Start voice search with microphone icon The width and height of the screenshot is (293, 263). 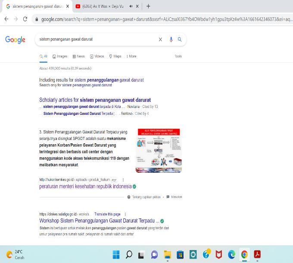(171, 39)
